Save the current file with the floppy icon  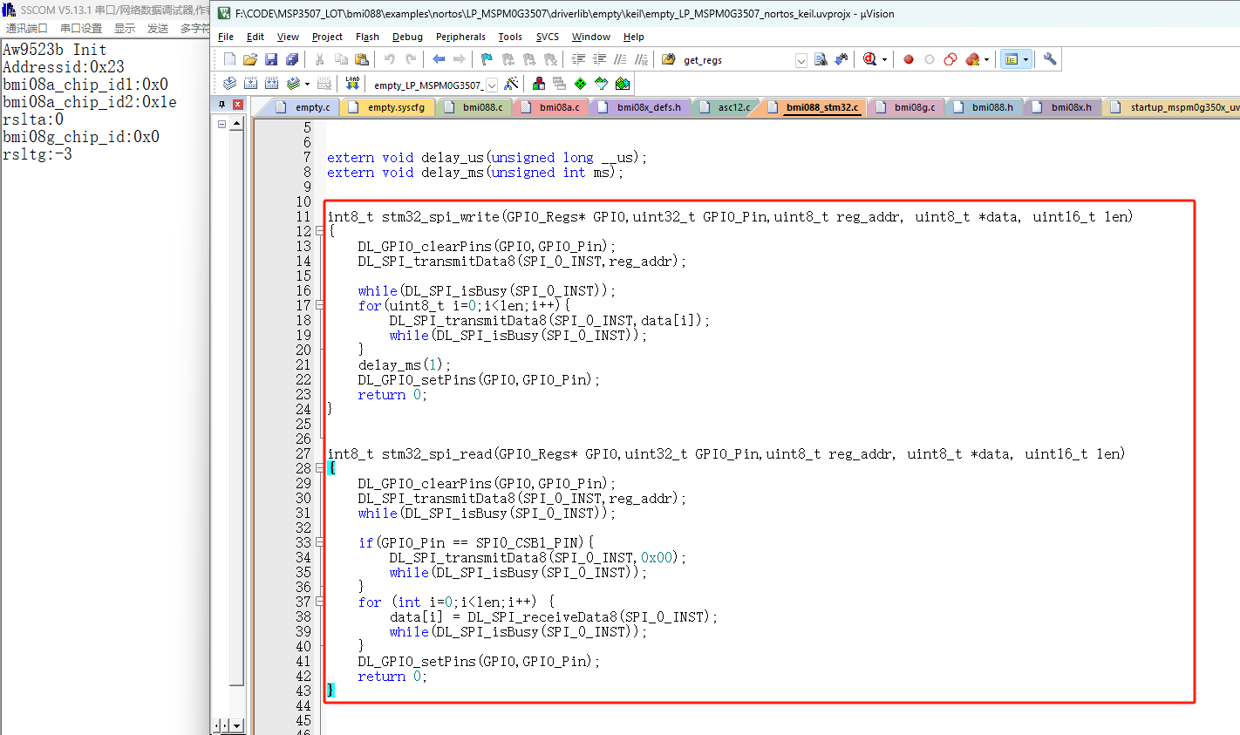(271, 59)
